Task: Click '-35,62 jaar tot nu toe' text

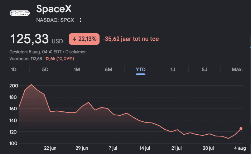Action: (x=131, y=39)
